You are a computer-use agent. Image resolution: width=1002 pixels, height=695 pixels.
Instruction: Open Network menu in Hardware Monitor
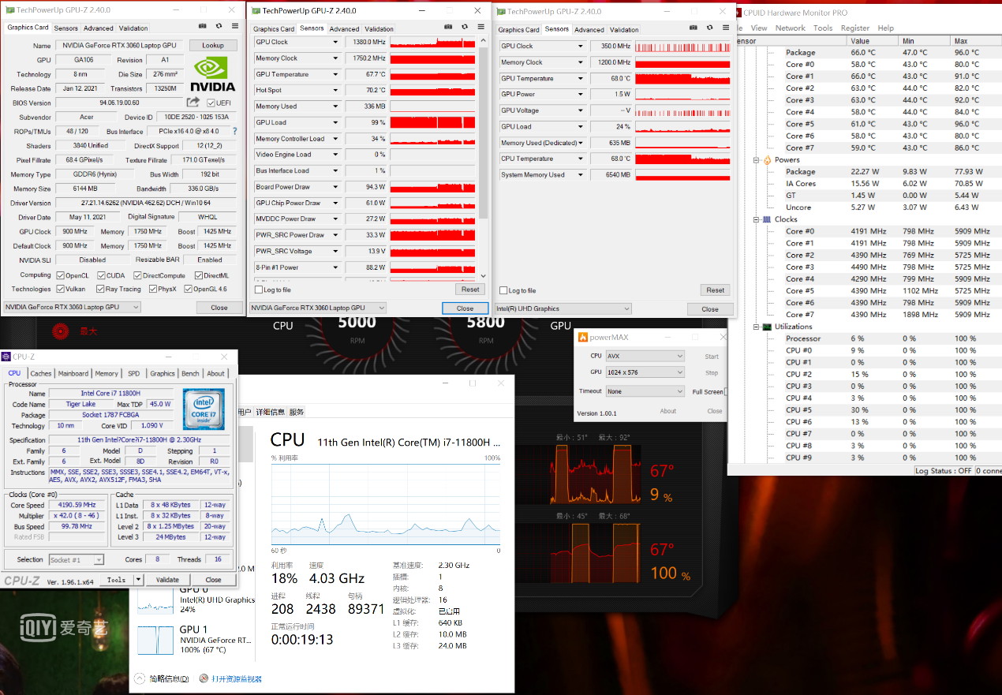point(790,28)
